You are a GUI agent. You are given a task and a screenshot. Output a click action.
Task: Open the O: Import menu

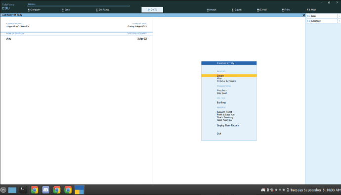[x=212, y=9]
